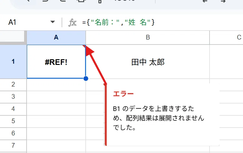
Task: Click the fx function icon
Action: pos(72,23)
